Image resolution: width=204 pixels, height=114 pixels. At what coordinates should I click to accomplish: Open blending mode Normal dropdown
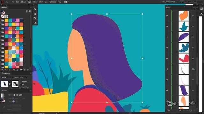7,77
